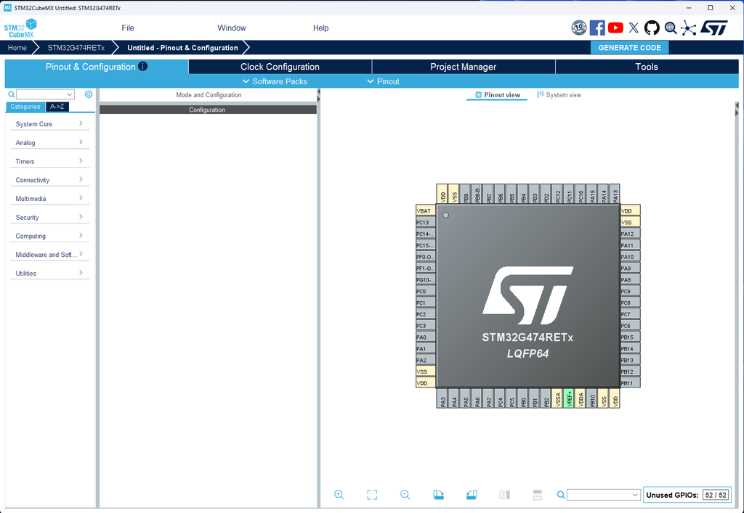Select the A->Z sorting toggle

[x=57, y=107]
